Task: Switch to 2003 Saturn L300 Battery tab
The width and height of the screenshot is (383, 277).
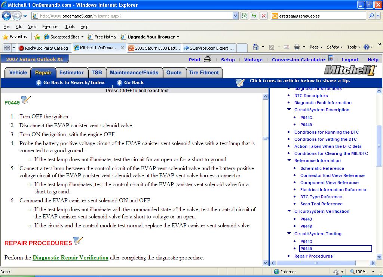Action: (154, 48)
